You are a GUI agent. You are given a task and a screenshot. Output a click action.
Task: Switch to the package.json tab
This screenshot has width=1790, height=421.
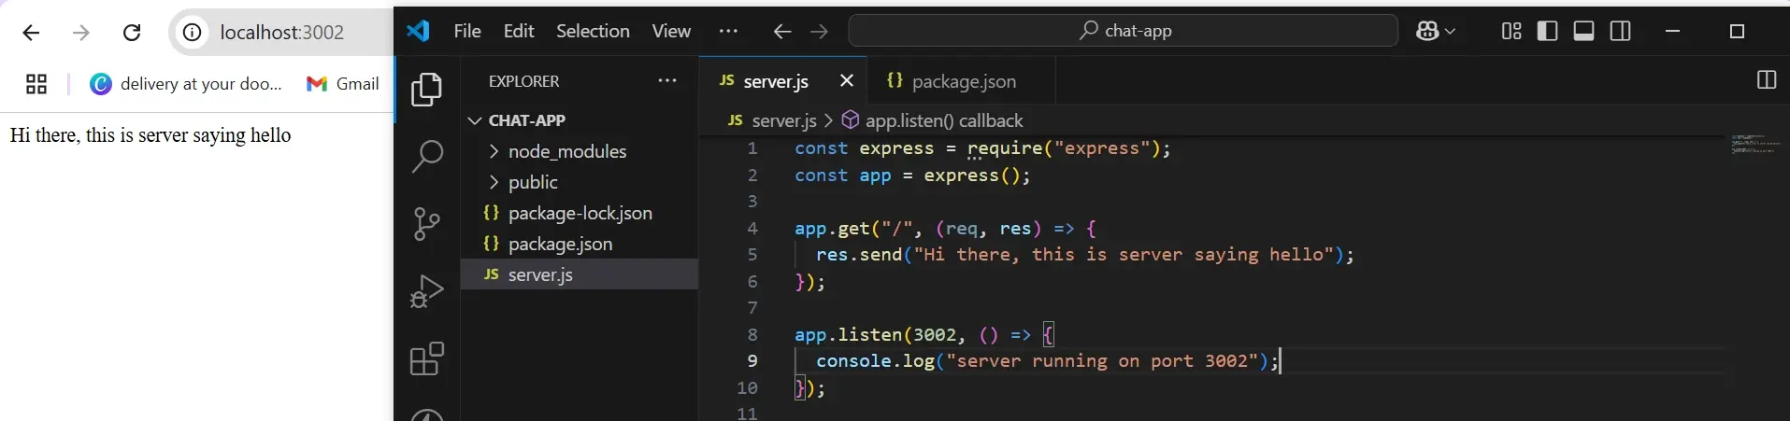[x=962, y=81]
